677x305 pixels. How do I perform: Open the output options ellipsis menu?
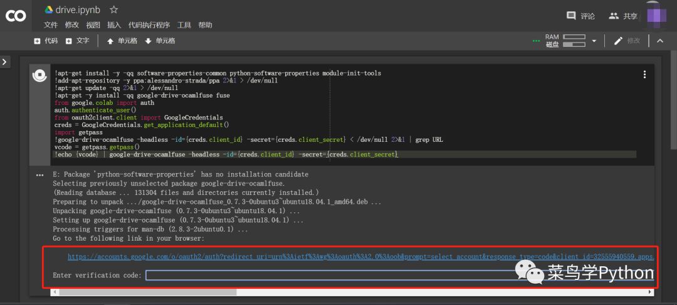pos(40,176)
